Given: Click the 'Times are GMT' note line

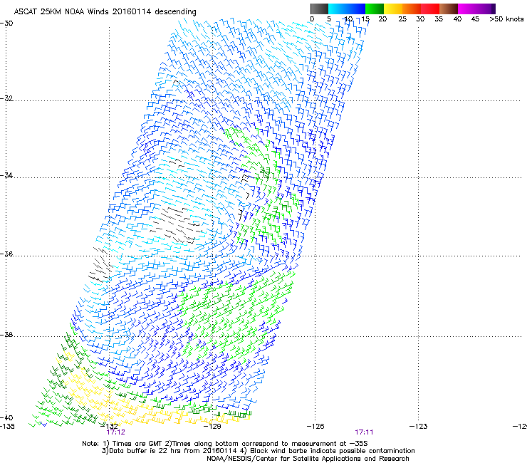Looking at the screenshot, I should click(225, 444).
